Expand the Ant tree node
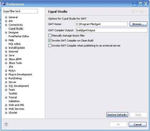This screenshot has width=150, height=131. [6, 21]
